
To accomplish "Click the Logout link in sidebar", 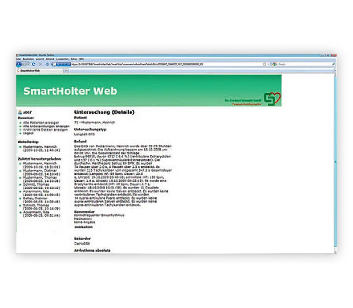I will [28, 133].
